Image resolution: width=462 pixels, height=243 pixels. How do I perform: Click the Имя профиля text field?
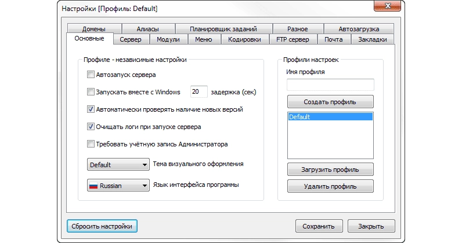pos(330,84)
